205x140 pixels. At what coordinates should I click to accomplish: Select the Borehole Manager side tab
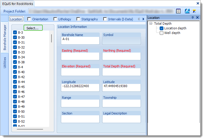5,37
